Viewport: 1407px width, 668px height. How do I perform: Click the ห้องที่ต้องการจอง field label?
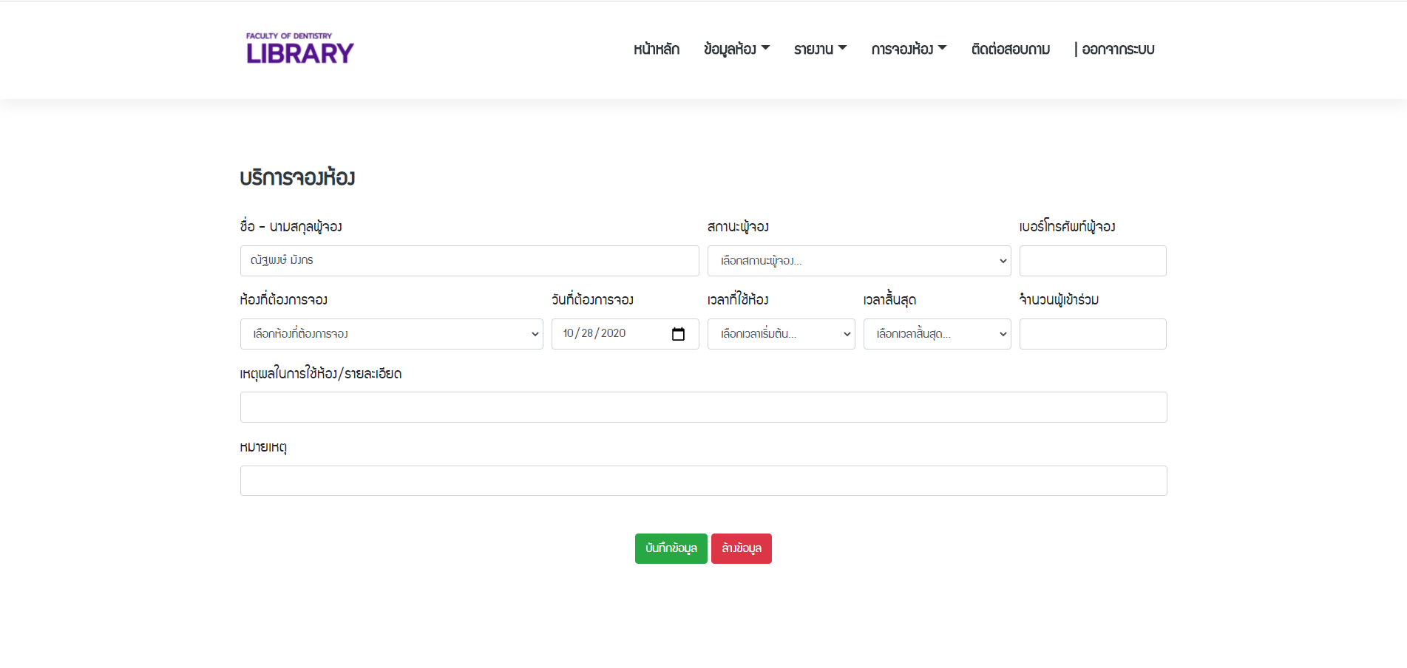coord(283,299)
